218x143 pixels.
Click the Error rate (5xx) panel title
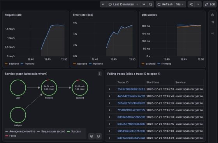83,15
